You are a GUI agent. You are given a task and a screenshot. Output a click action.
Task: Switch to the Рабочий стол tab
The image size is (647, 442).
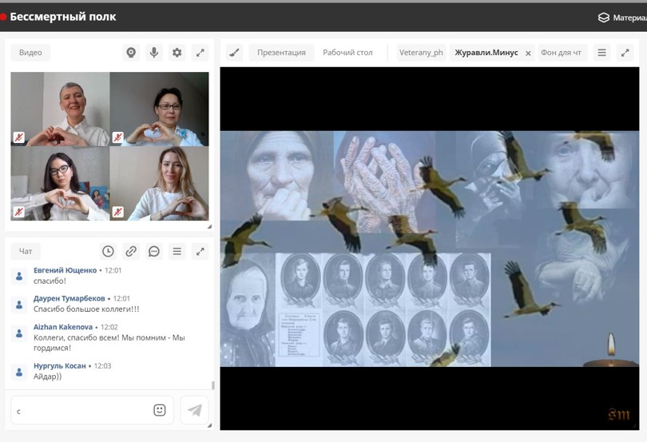(x=347, y=53)
